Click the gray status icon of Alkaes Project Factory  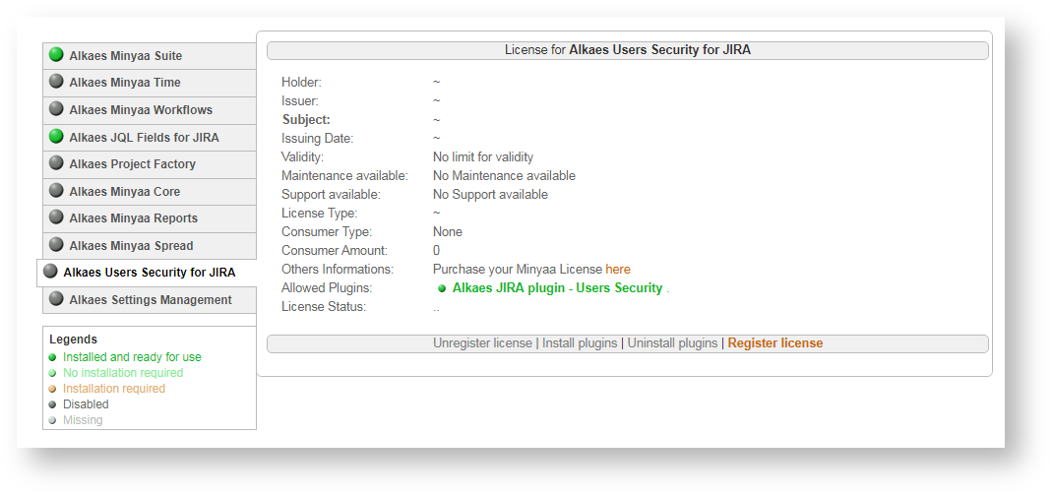click(x=56, y=163)
